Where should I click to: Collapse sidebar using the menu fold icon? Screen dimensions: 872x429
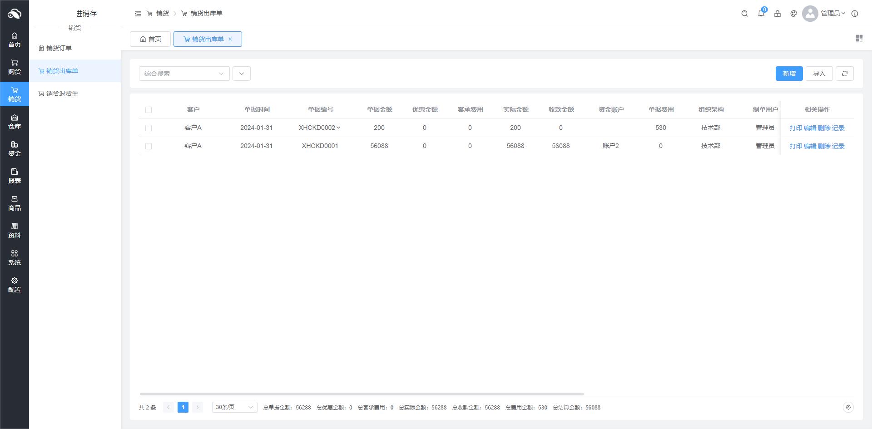pyautogui.click(x=138, y=14)
